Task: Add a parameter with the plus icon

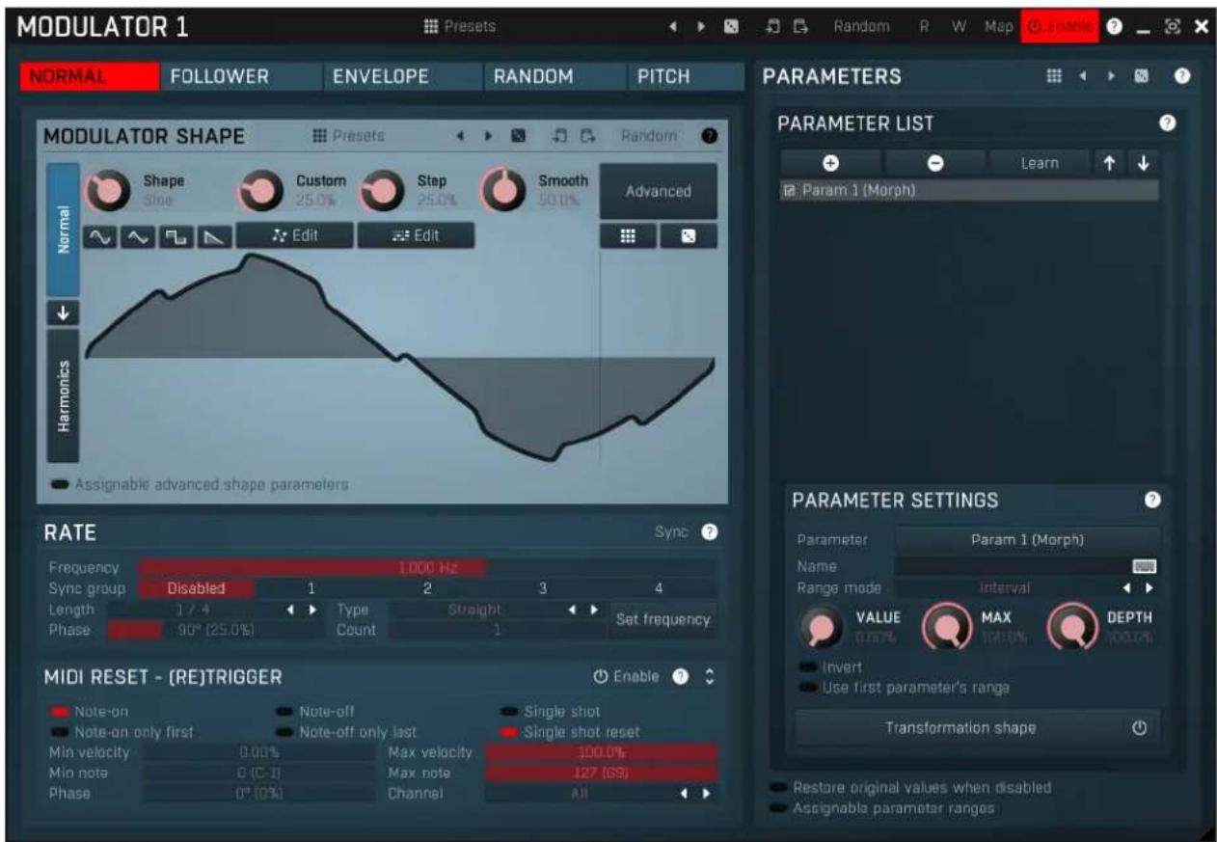Action: (x=830, y=164)
